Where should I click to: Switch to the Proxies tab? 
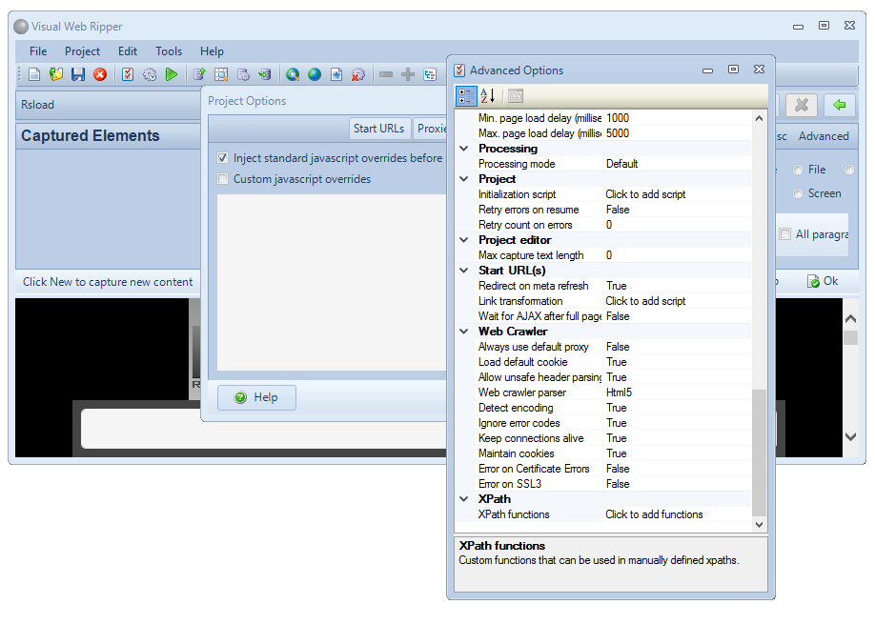pyautogui.click(x=430, y=129)
